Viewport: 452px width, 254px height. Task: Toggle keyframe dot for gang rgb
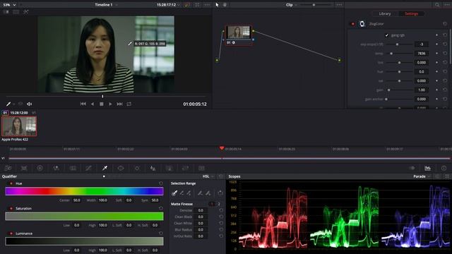436,35
